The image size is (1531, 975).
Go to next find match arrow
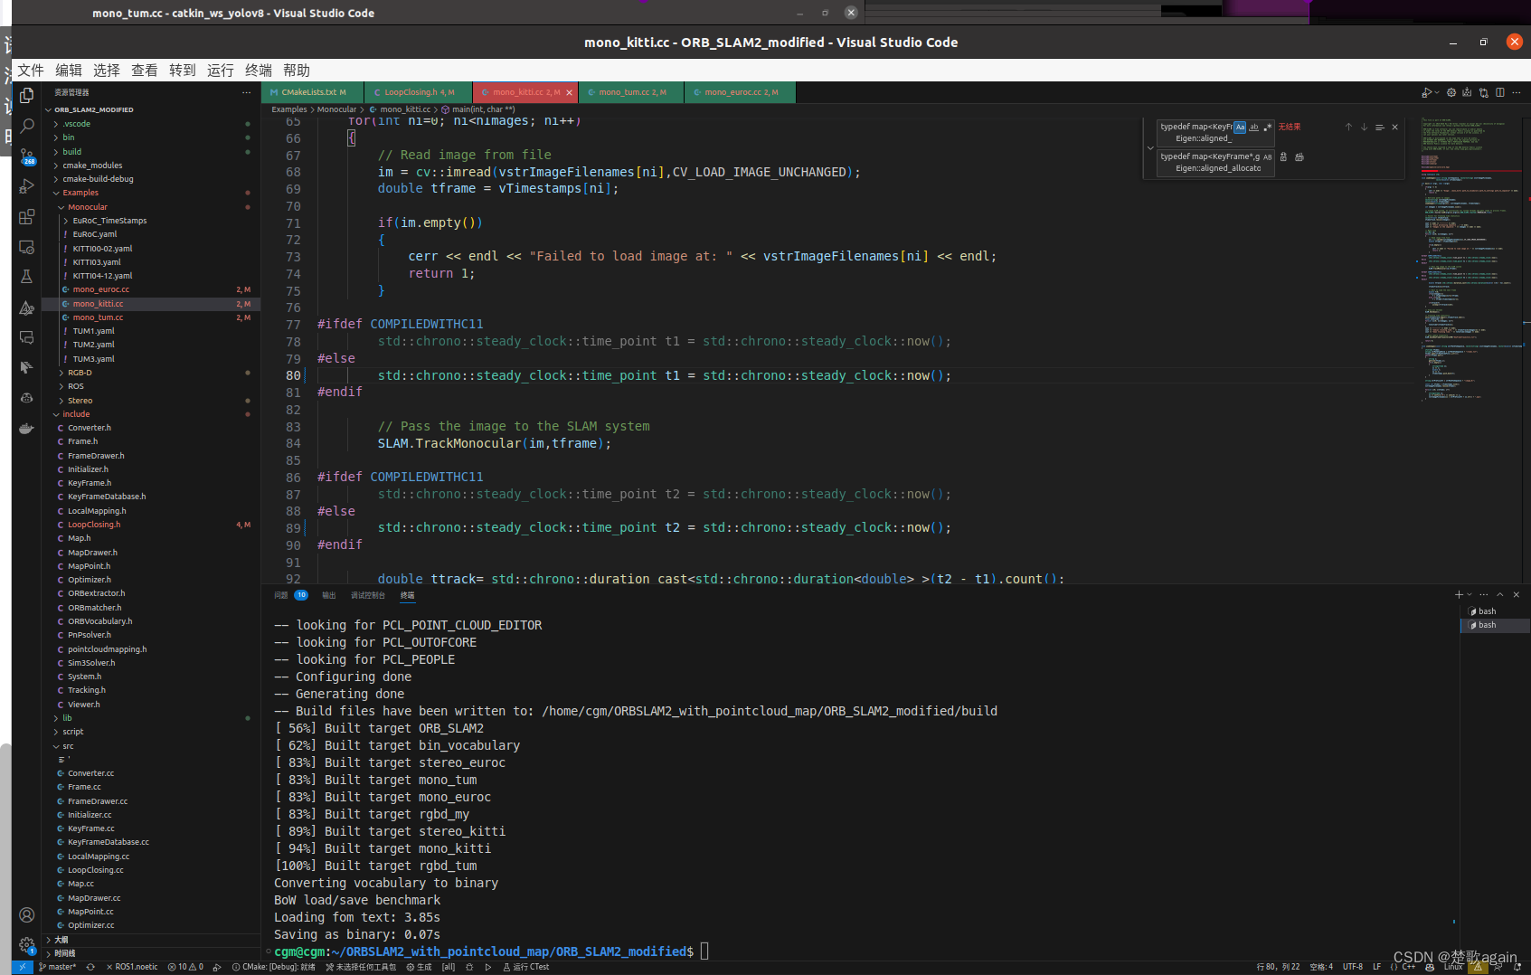click(1364, 127)
